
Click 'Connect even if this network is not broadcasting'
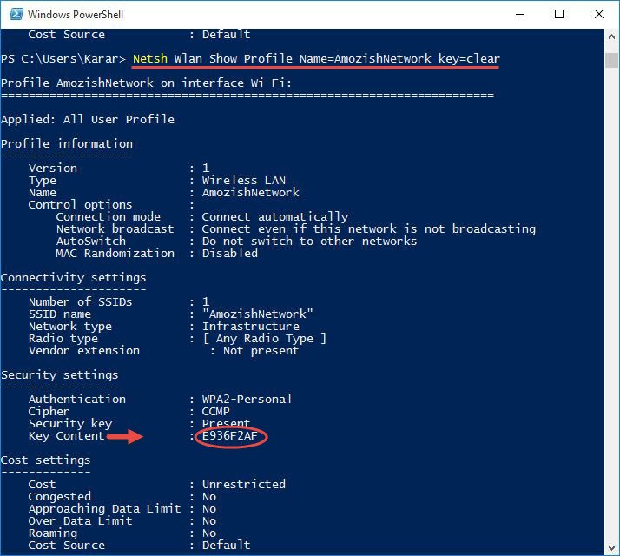tap(368, 229)
